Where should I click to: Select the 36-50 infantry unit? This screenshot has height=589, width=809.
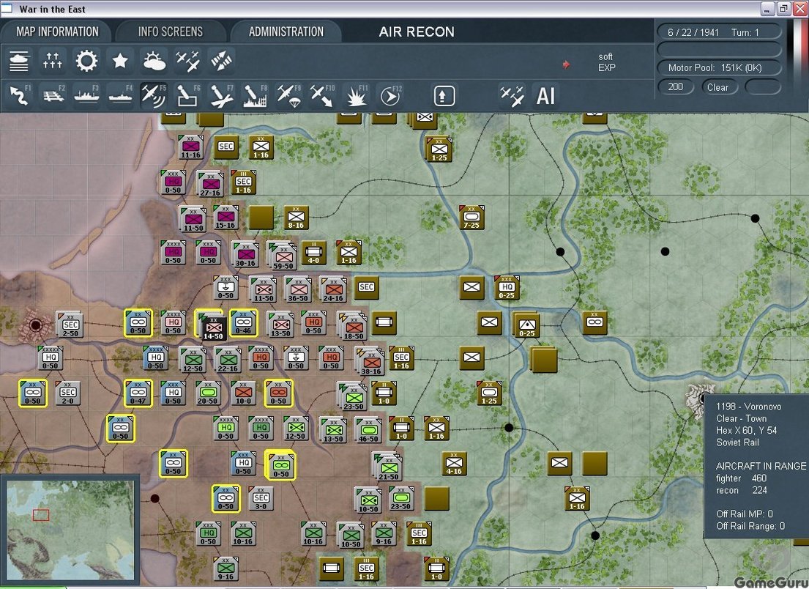pos(298,289)
